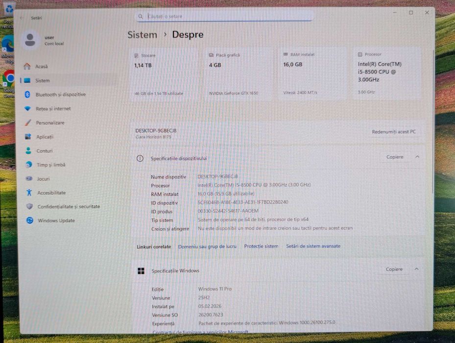Open the Rețea și internet wifi icon

pos(27,109)
